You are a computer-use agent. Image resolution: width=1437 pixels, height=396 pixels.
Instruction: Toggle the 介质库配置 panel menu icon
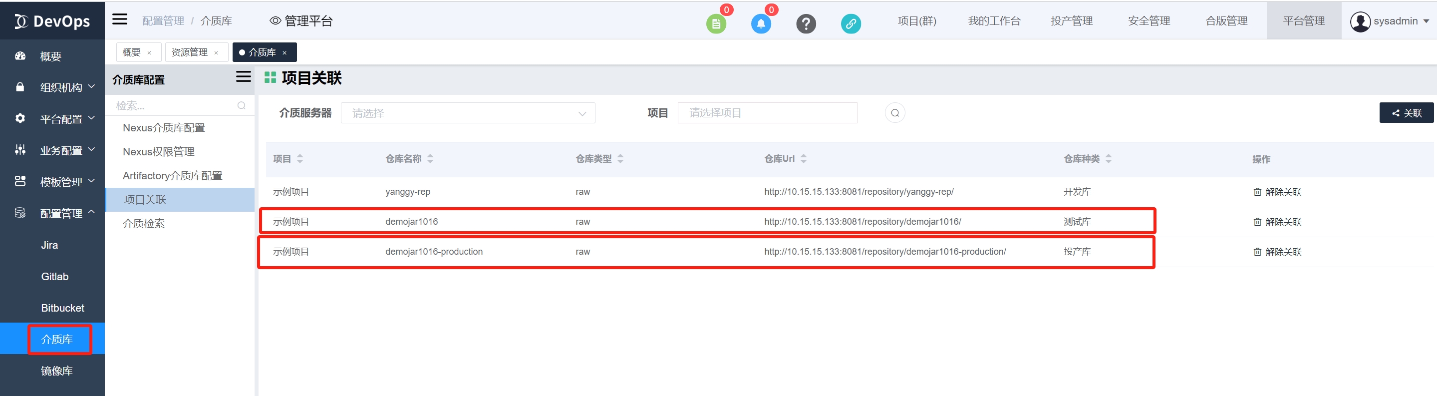(x=243, y=77)
